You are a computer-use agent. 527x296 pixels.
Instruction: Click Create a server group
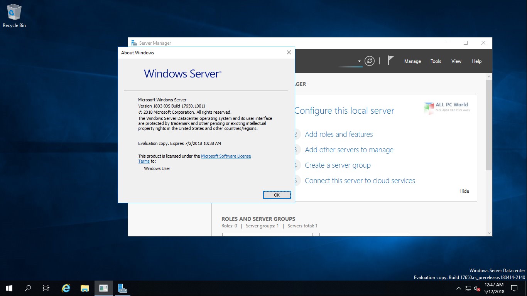[x=338, y=165]
